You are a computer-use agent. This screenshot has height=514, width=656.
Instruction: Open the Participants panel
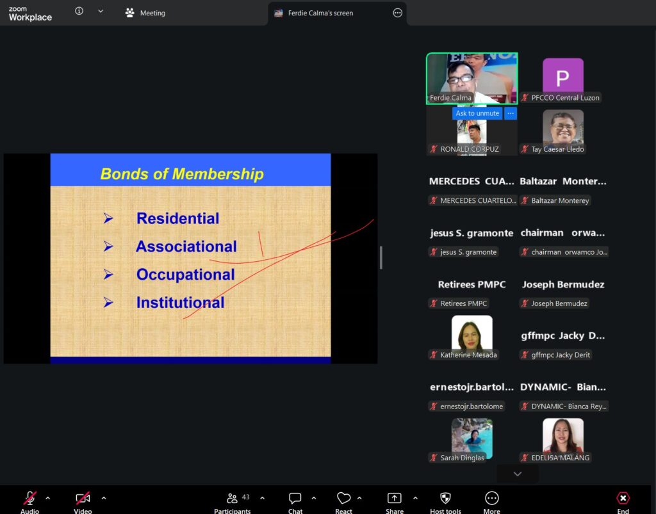[233, 499]
